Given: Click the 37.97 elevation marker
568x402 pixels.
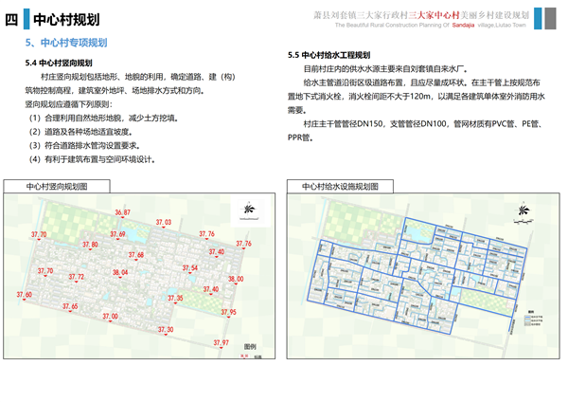Looking at the screenshot, I should point(222,342).
